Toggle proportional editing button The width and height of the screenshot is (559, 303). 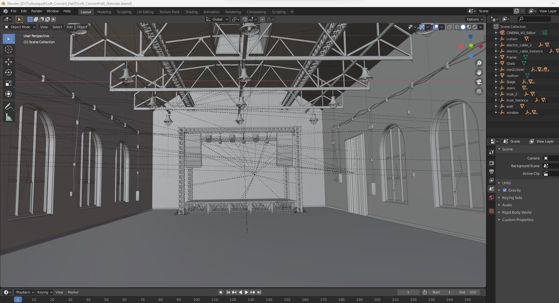[x=262, y=19]
